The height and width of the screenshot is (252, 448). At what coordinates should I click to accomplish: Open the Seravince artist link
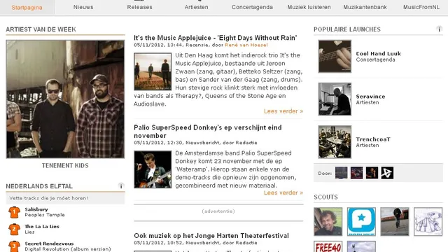[x=370, y=97]
